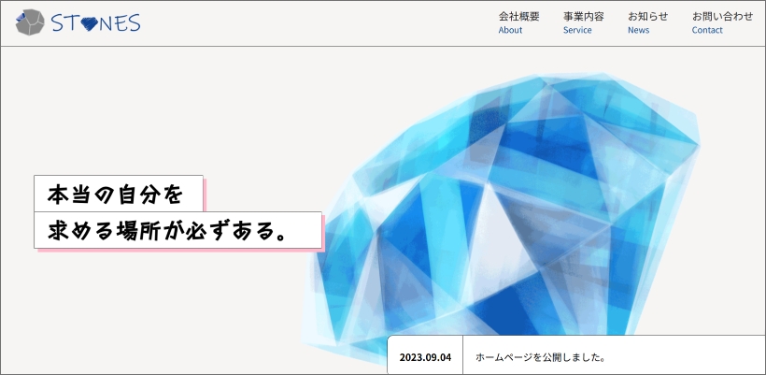Click the headline box 本当の自分を
This screenshot has width=766, height=375.
[x=118, y=194]
